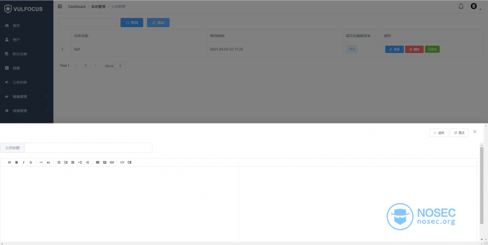This screenshot has height=245, width=488.
Task: Open 用户 in the sidebar
Action: coord(27,39)
